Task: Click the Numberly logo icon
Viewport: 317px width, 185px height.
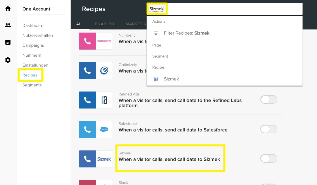Action: click(x=104, y=41)
